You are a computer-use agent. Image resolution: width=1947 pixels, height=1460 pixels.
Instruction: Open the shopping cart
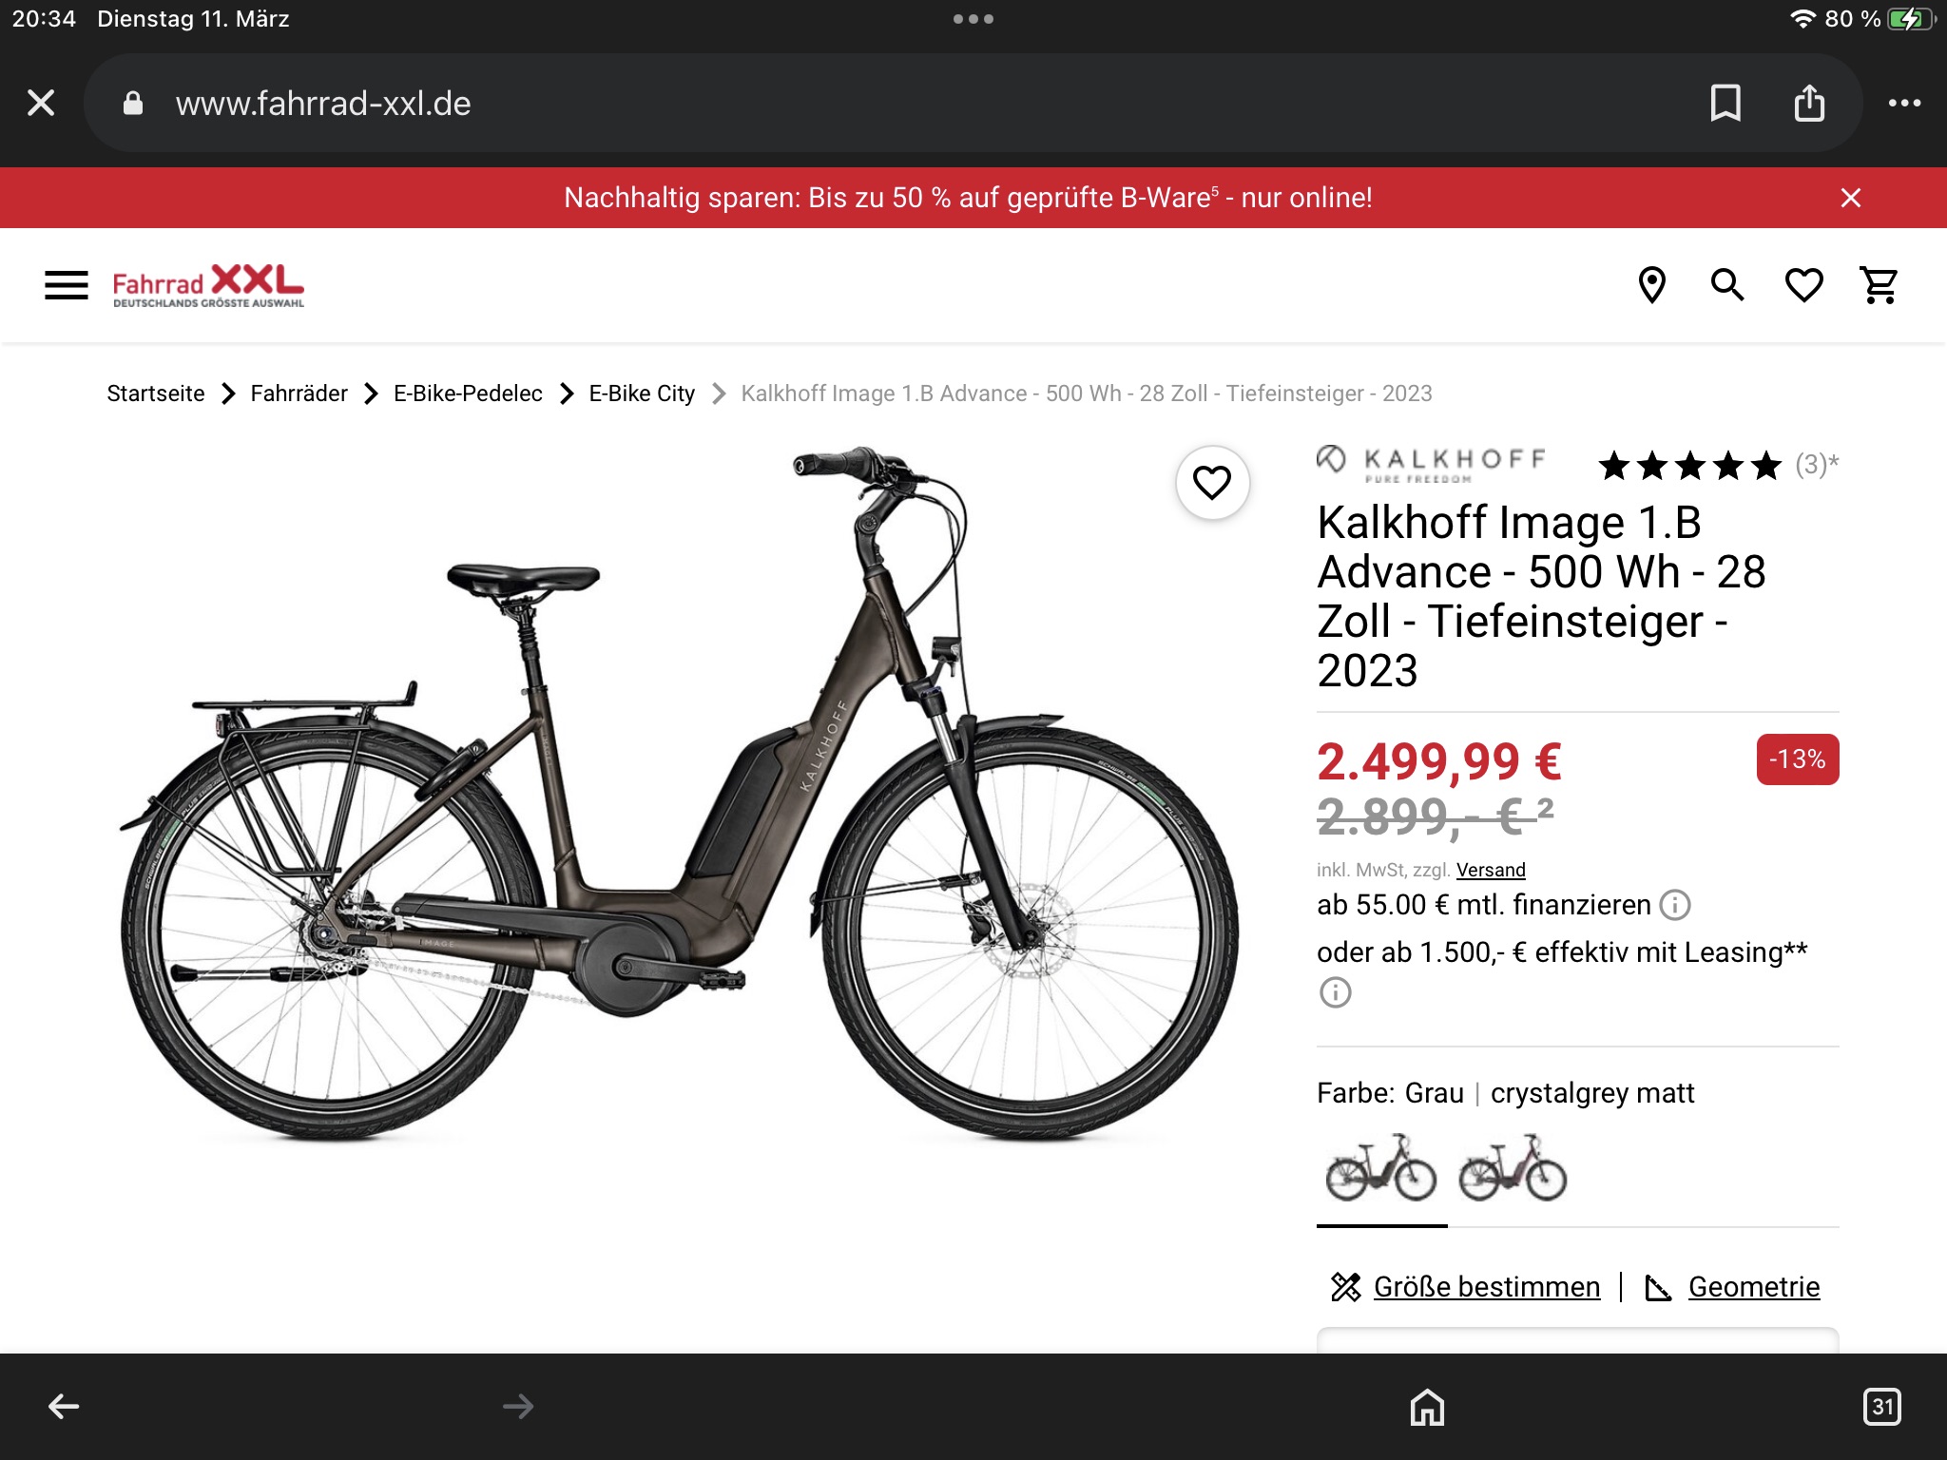click(1880, 285)
